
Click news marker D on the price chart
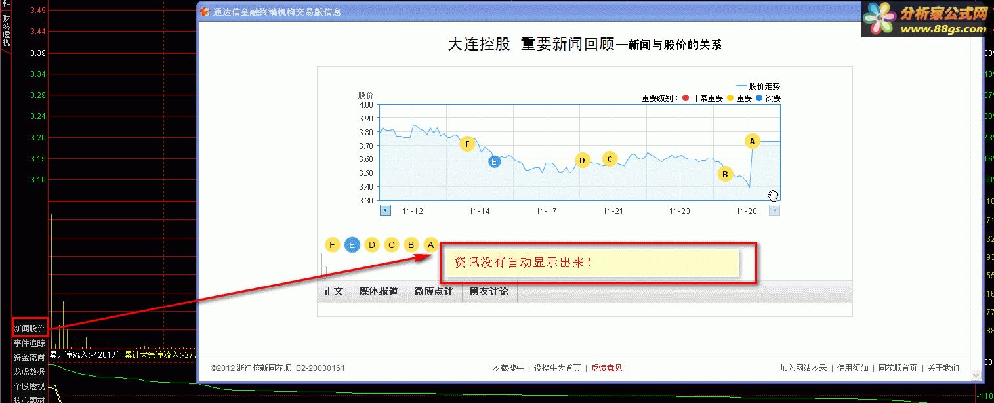[x=582, y=160]
